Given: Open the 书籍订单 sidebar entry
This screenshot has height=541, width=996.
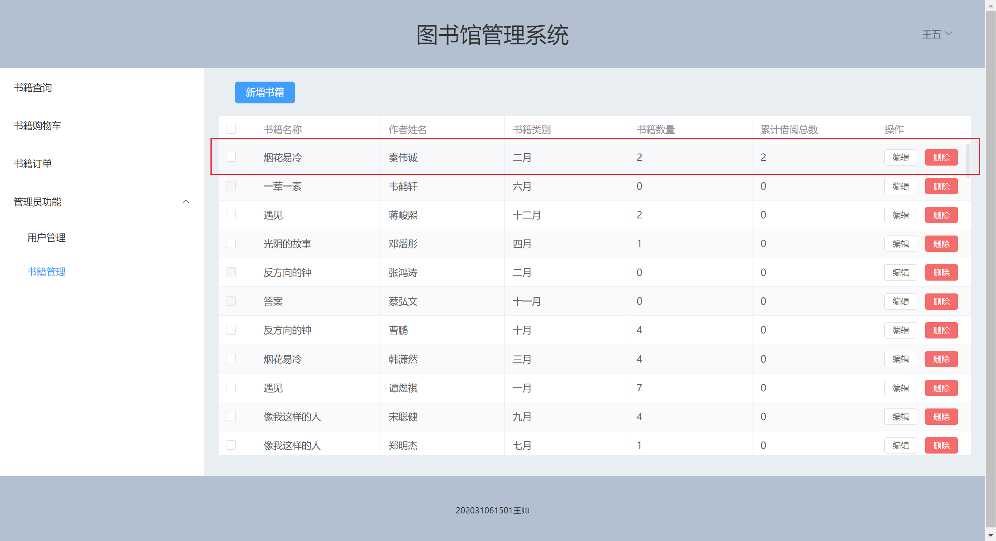Looking at the screenshot, I should [33, 164].
